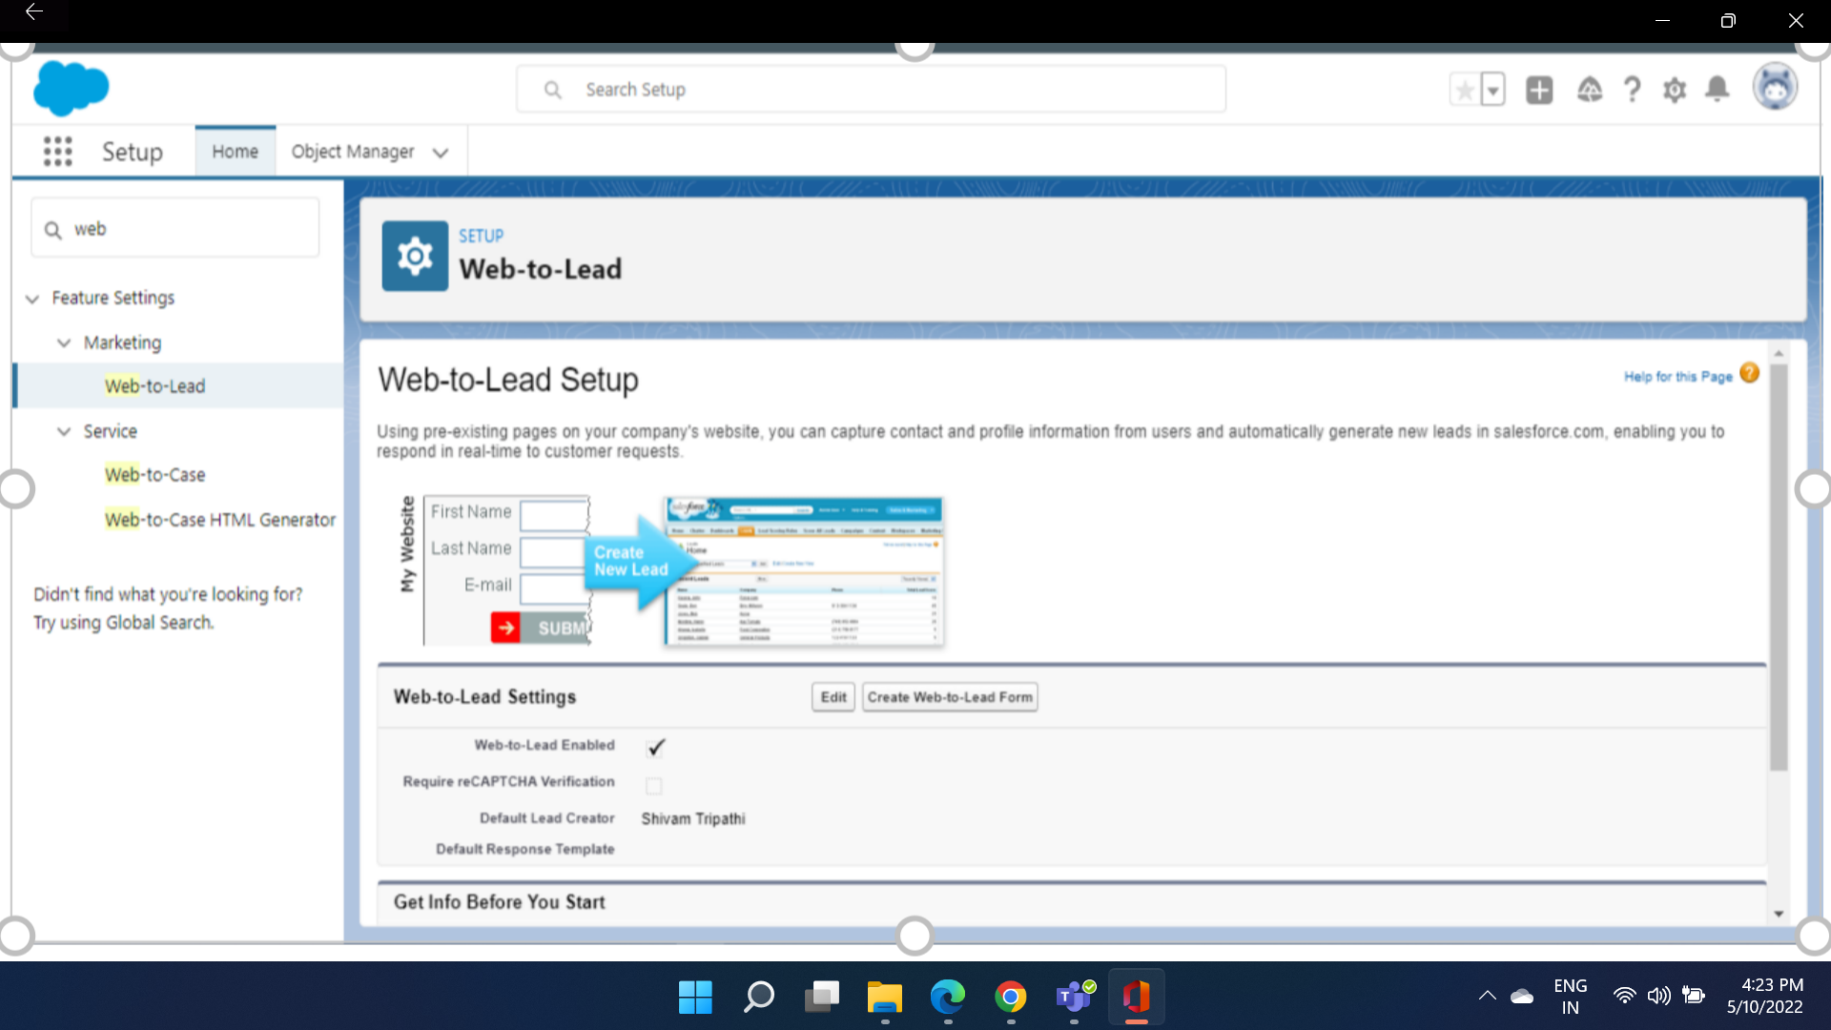Viewport: 1831px width, 1030px height.
Task: Collapse the Marketing tree node
Action: point(64,342)
